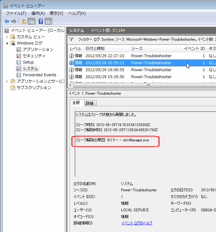Collapse the Windows ログ tree node
The image size is (216, 232).
click(8, 43)
